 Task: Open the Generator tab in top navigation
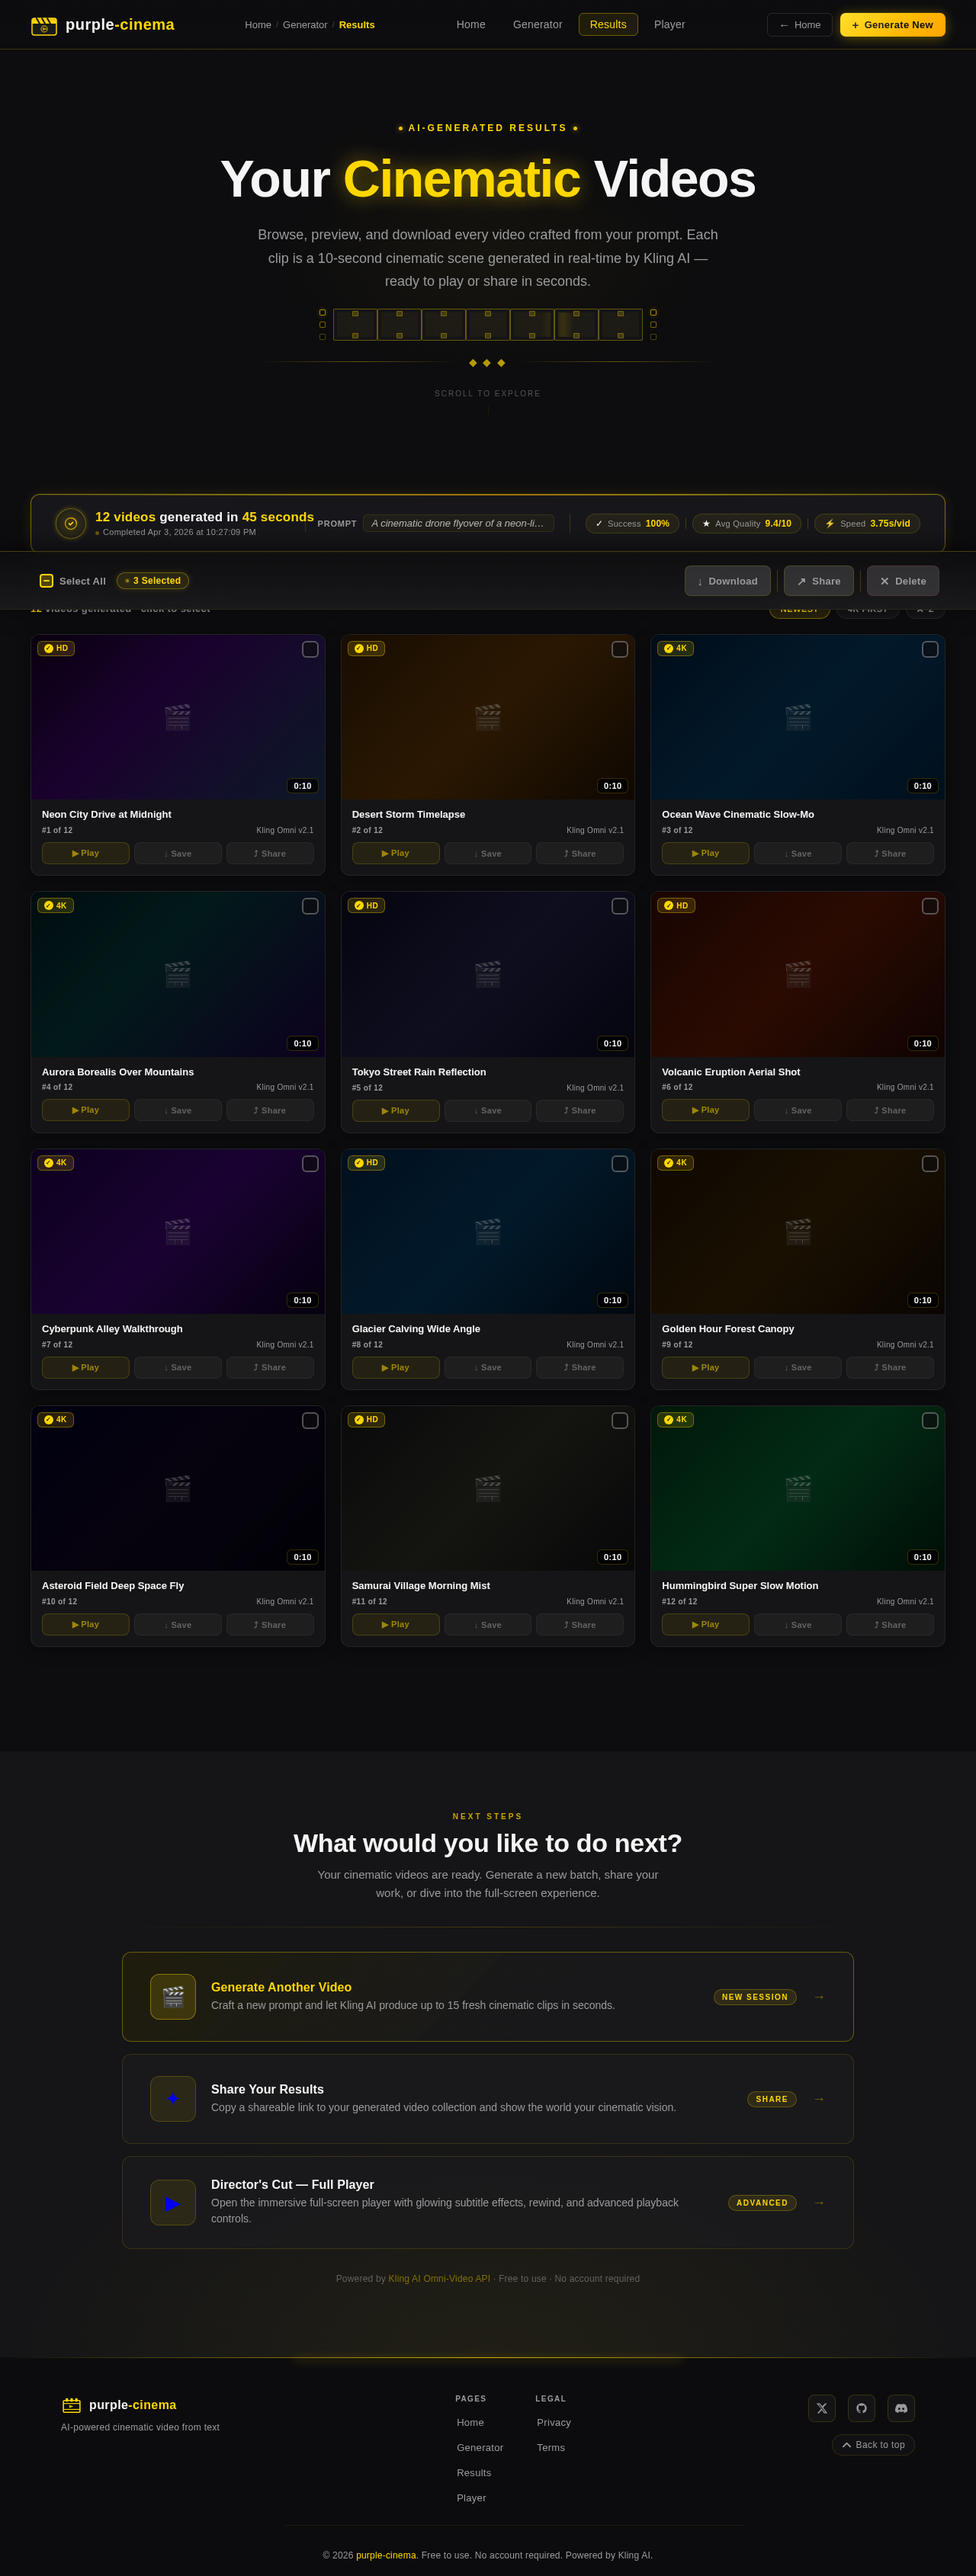(x=537, y=25)
